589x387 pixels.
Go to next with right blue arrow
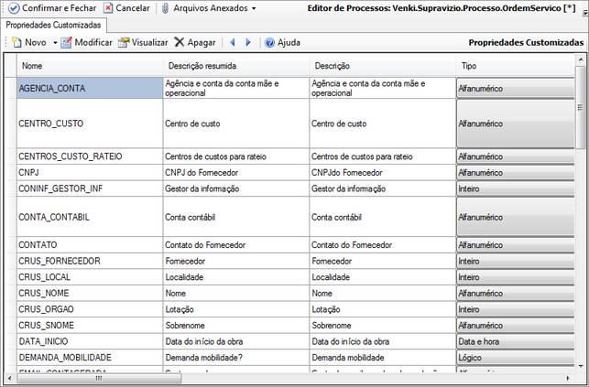248,42
